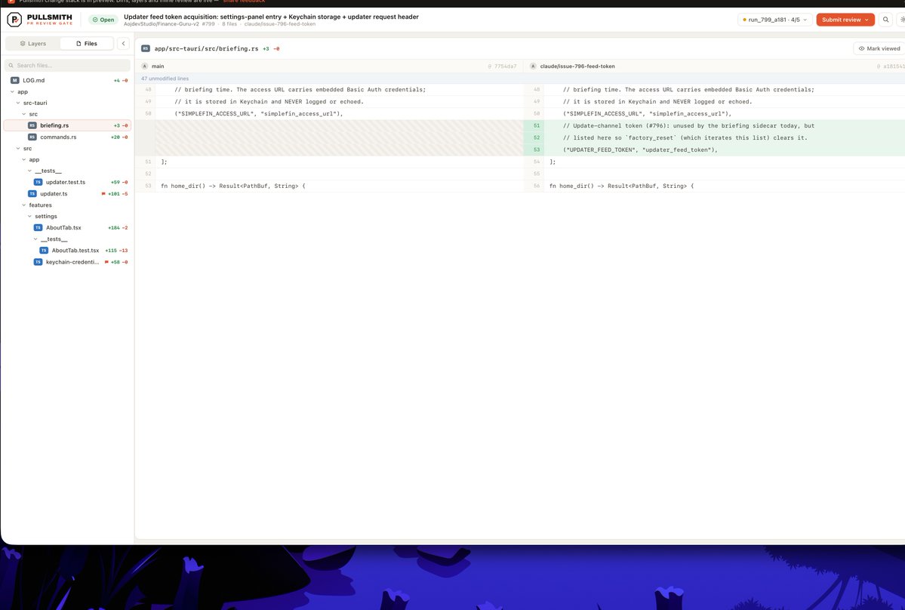Click added line number 51 in right pane
Screen dimensions: 905x610
pos(536,126)
